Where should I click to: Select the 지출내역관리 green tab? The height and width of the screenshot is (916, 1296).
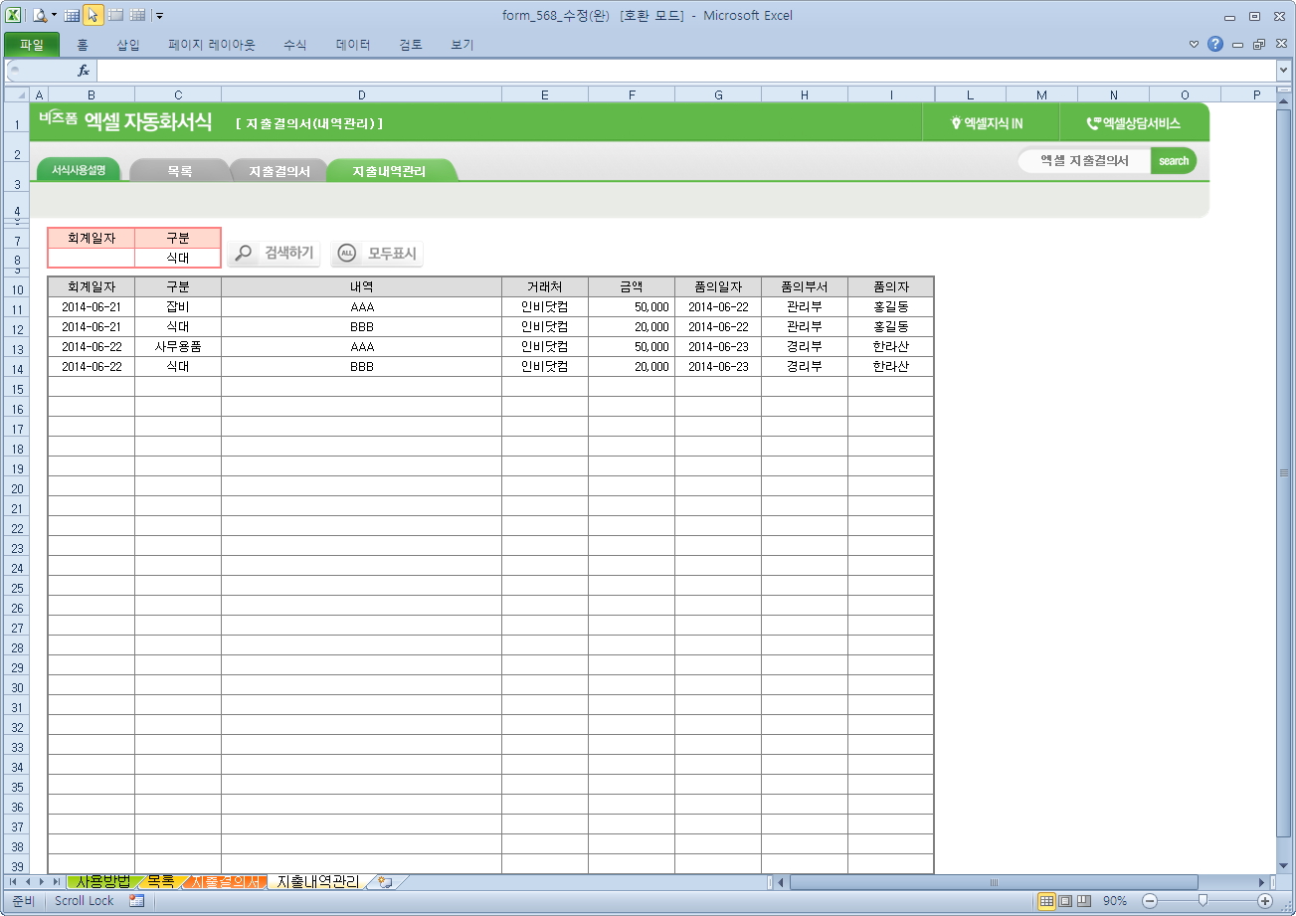click(x=389, y=171)
